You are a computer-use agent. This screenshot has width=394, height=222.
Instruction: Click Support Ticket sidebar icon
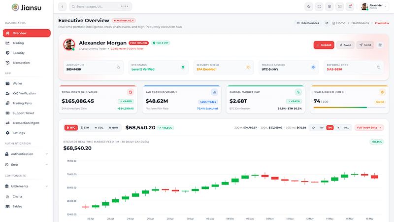click(x=7, y=113)
